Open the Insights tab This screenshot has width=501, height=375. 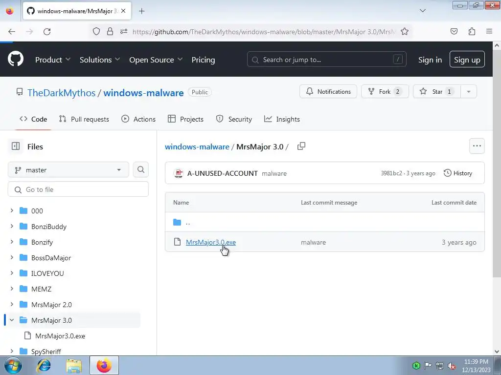[x=282, y=119]
